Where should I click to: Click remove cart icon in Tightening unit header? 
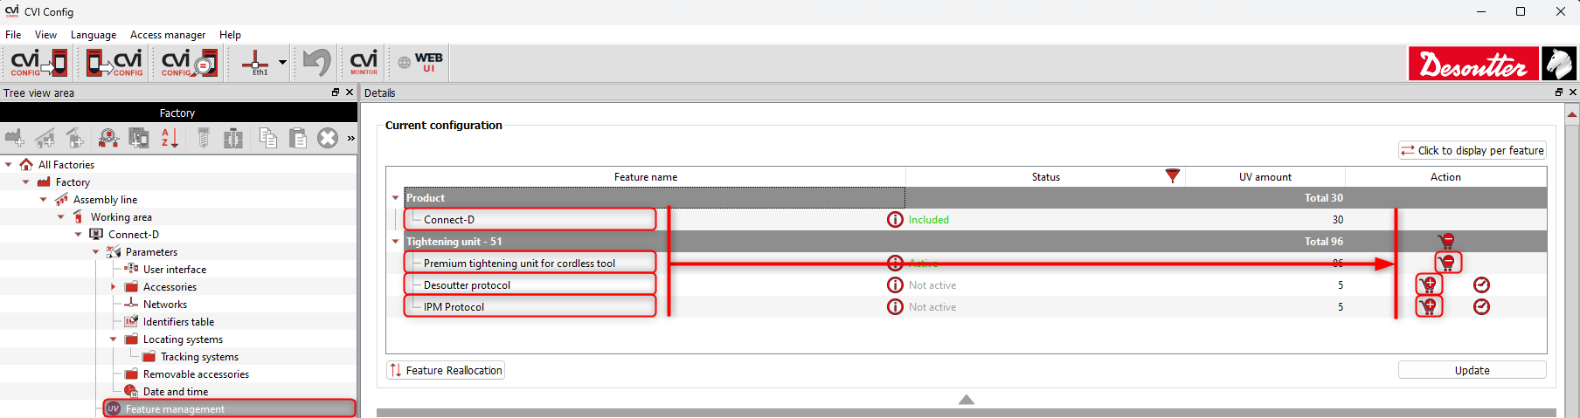[1447, 241]
